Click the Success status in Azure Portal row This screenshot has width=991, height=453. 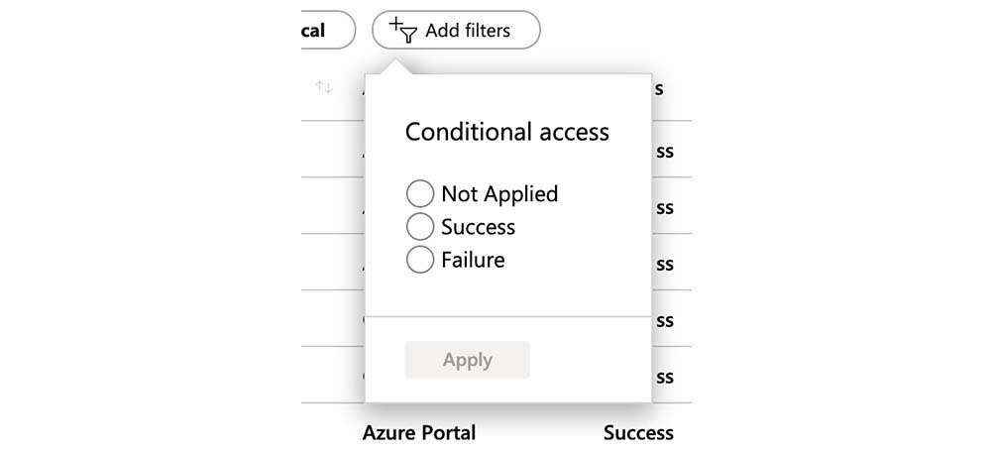(638, 432)
